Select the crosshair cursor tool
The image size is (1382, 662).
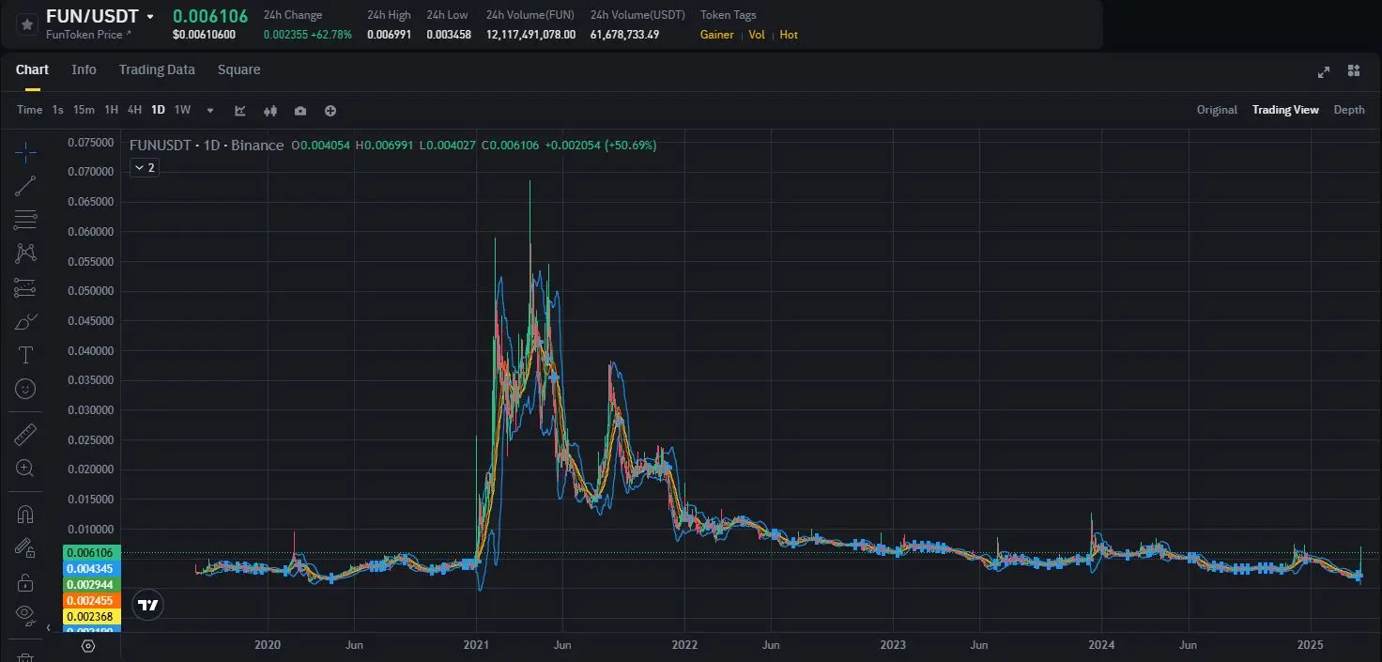(x=25, y=151)
